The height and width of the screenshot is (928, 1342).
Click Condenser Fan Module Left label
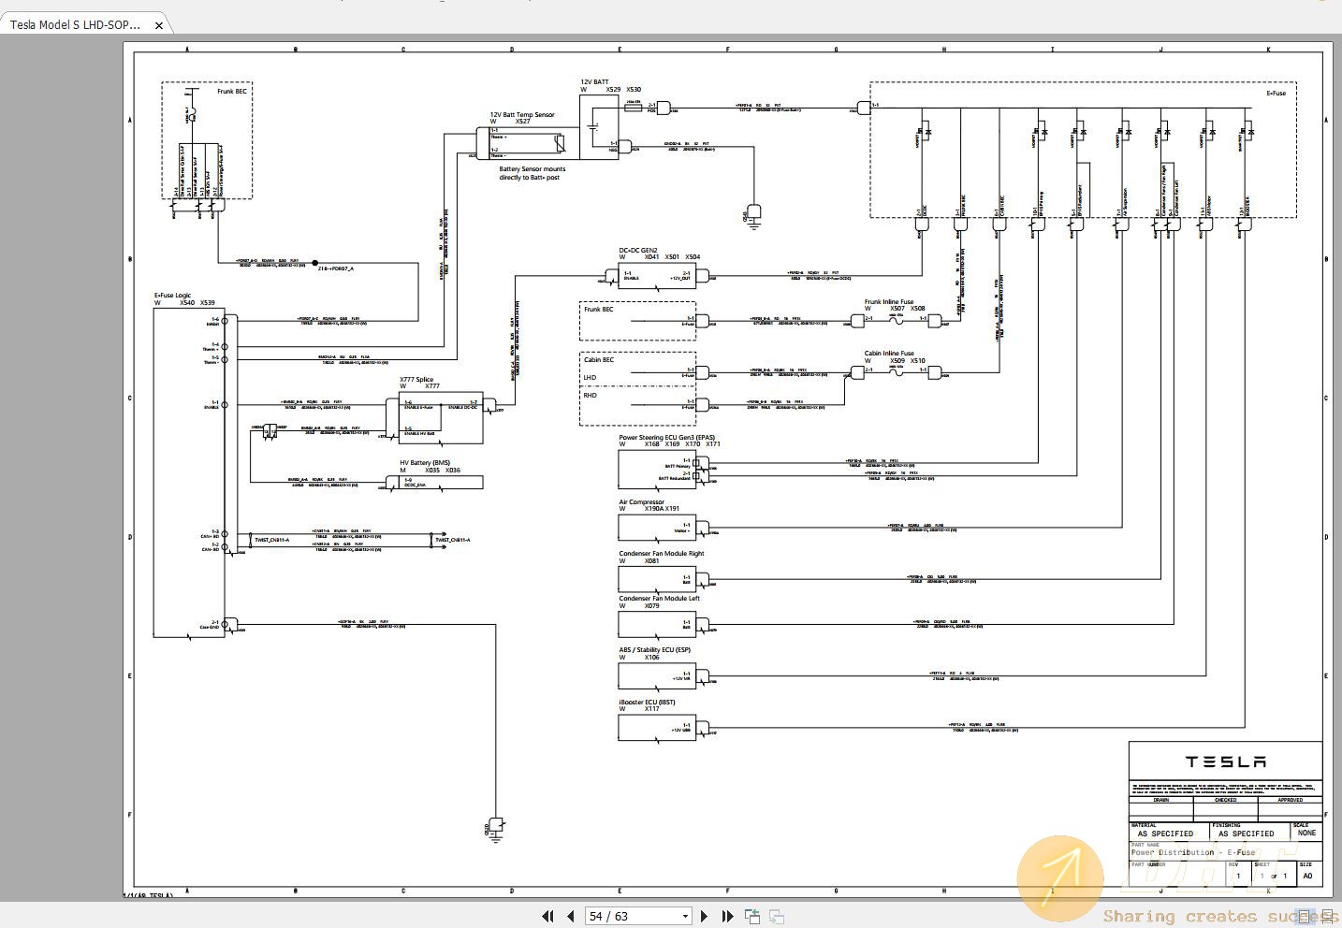(x=659, y=599)
